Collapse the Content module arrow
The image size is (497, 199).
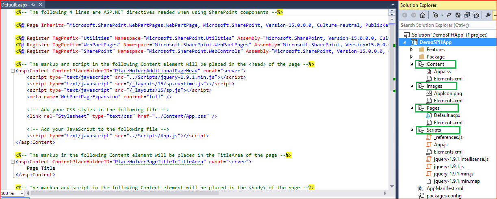[411, 64]
